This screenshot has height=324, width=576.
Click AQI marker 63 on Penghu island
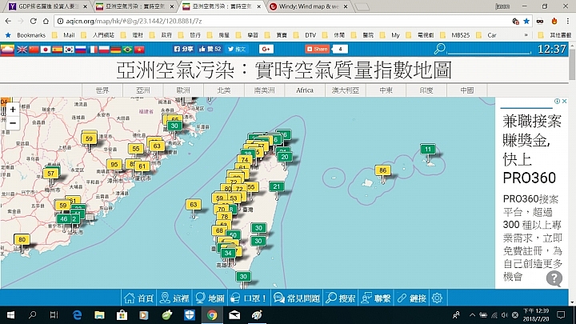pyautogui.click(x=194, y=205)
